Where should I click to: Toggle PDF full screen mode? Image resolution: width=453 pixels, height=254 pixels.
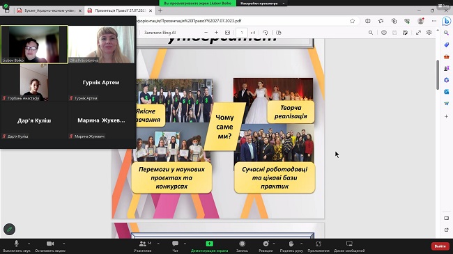418,33
